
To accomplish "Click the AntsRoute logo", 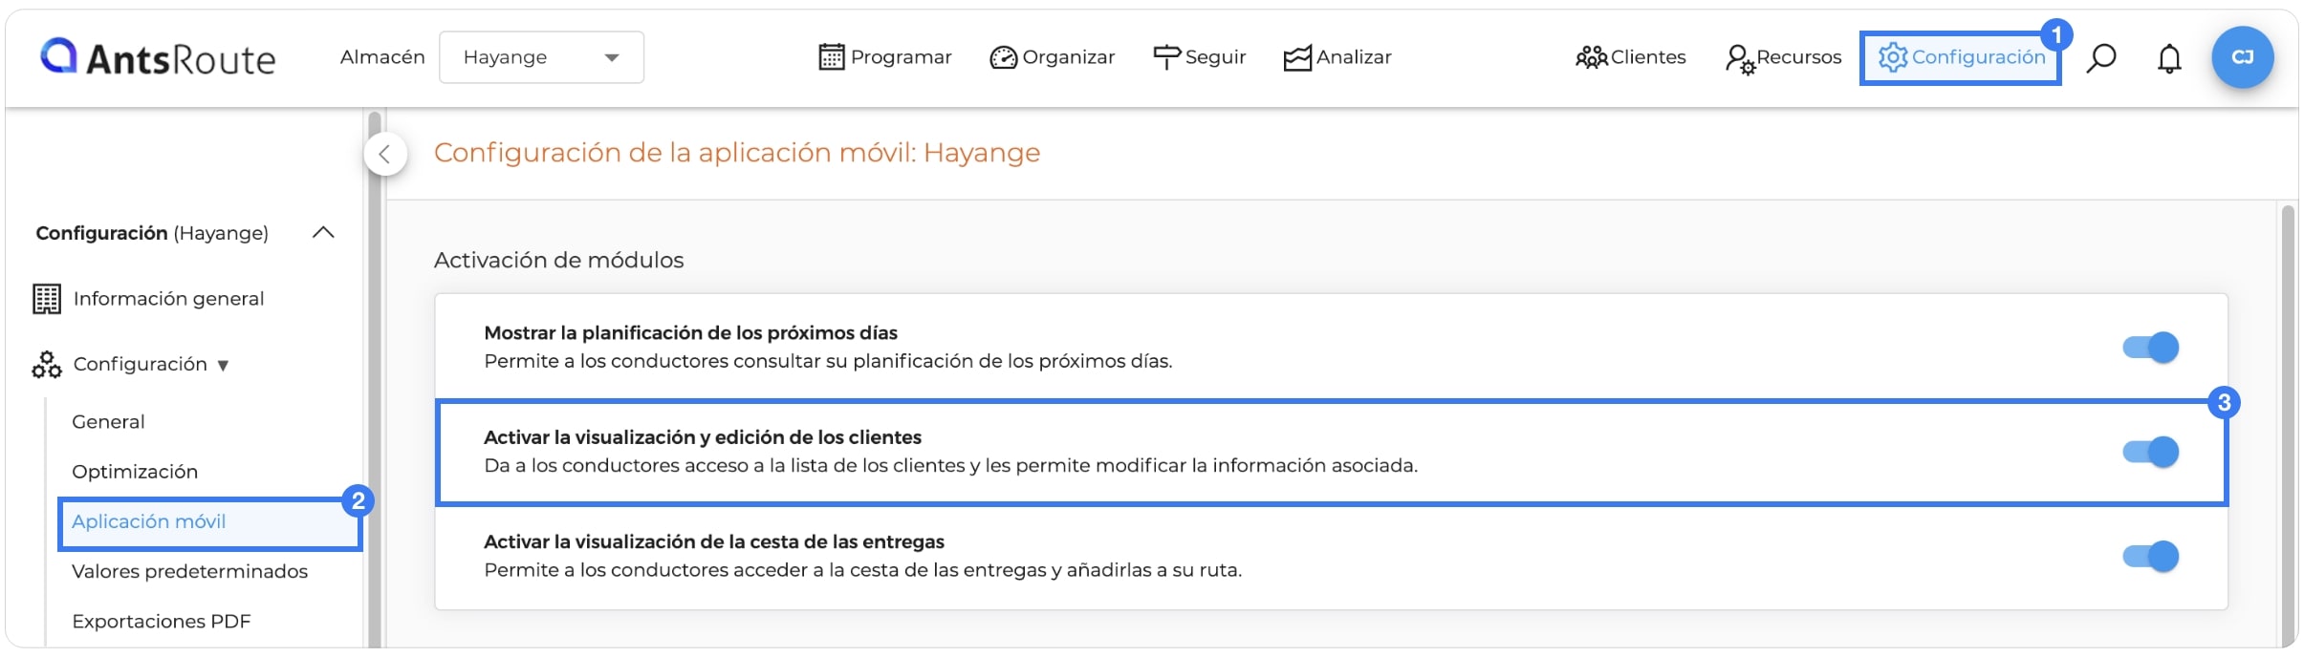I will 158,57.
